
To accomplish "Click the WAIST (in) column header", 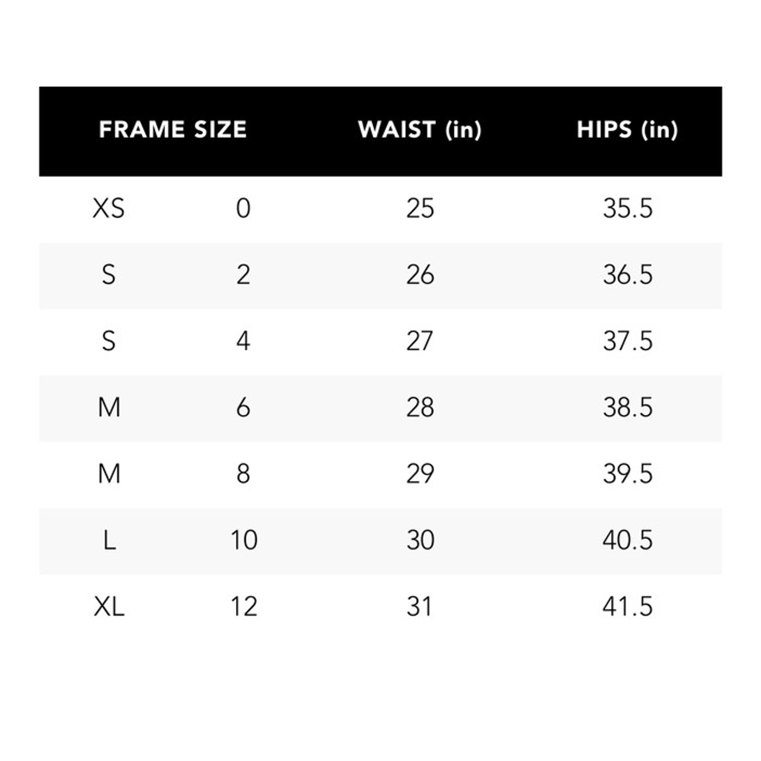I will (420, 129).
